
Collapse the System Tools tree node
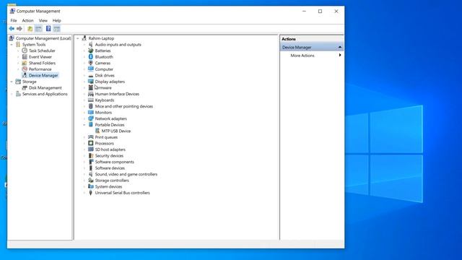point(12,45)
